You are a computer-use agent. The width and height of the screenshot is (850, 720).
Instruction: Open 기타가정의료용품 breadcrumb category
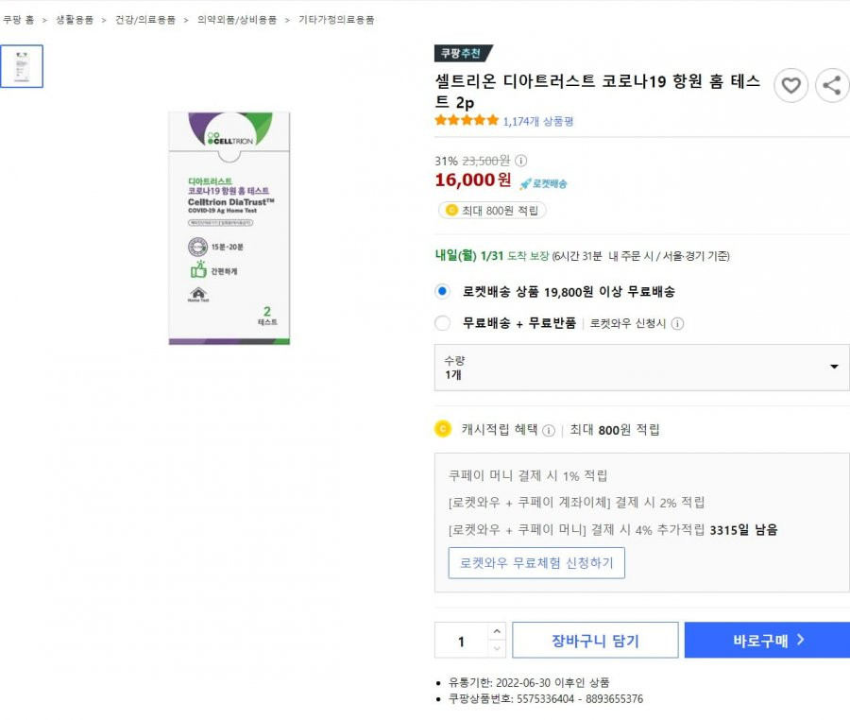(x=336, y=20)
